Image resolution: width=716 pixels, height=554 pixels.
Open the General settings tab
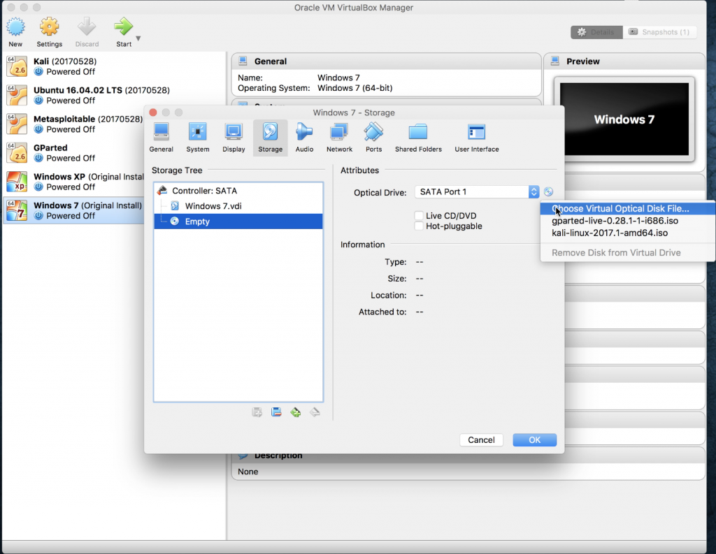162,138
